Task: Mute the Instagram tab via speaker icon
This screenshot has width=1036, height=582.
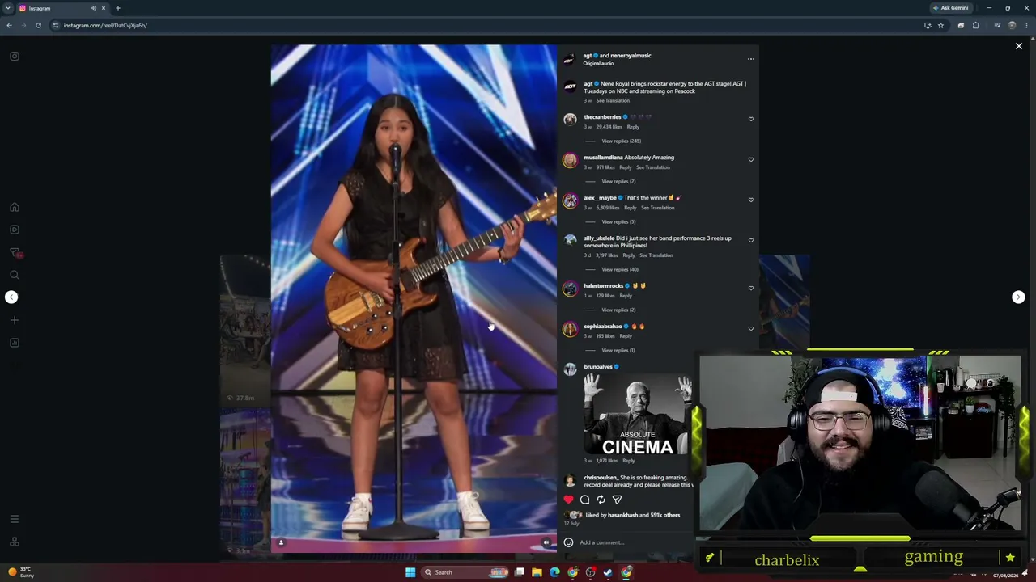Action: pos(94,8)
